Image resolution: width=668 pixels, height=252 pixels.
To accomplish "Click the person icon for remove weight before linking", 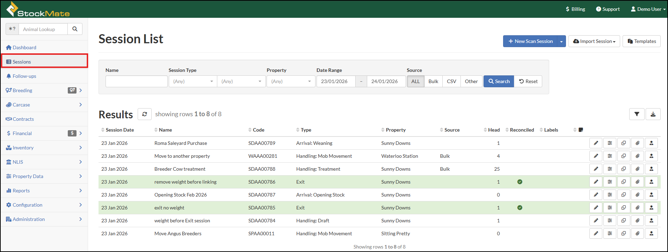I will point(652,182).
